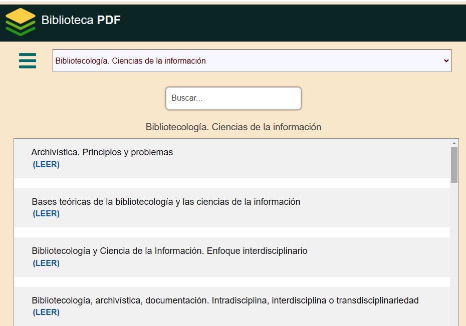The width and height of the screenshot is (466, 326).
Task: Click the chevron arrow of category dropdown
Action: pyautogui.click(x=446, y=61)
